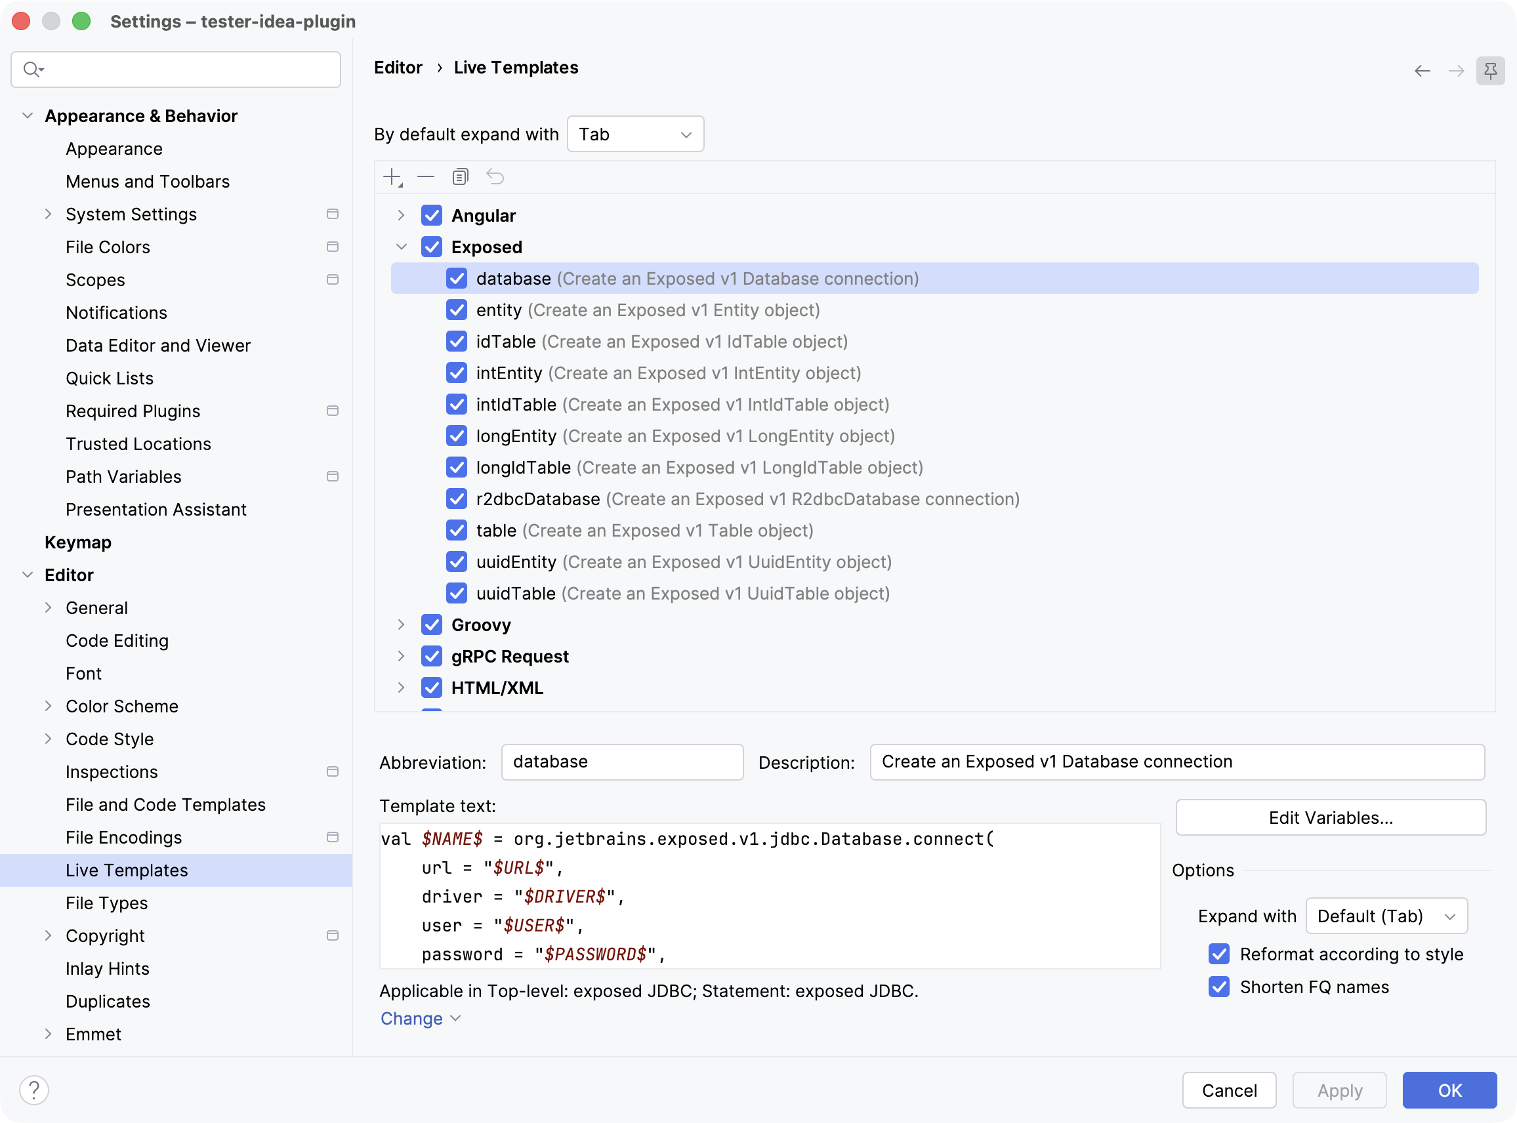This screenshot has height=1123, width=1517.
Task: Click the search magnifier icon
Action: click(33, 70)
